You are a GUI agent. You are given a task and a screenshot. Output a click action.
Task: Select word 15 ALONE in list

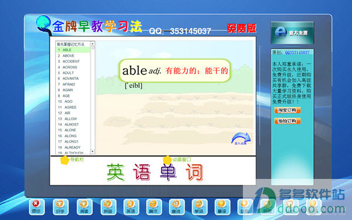click(73, 130)
